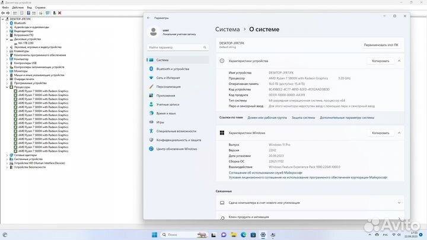Select Система in settings sidebar
This screenshot has width=427, height=240.
pos(177,60)
